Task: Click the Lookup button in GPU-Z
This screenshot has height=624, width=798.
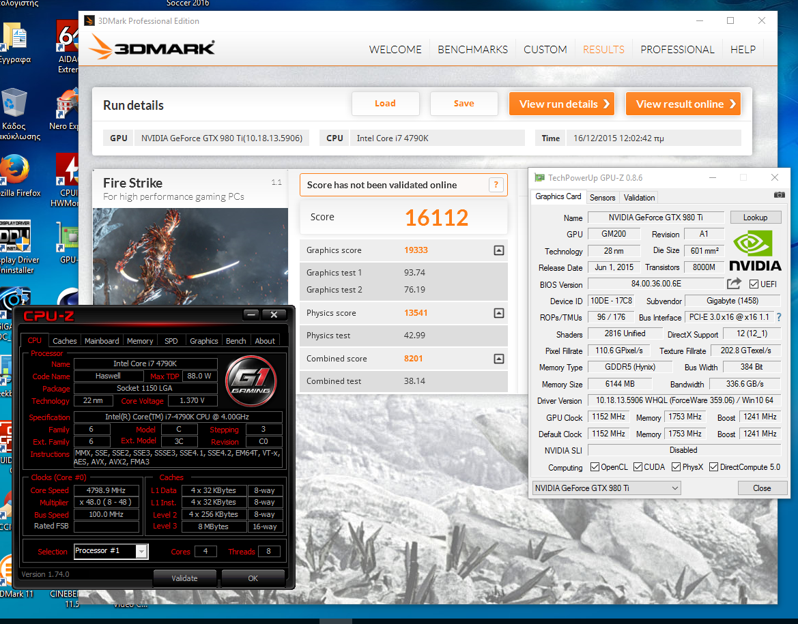Action: pos(755,217)
